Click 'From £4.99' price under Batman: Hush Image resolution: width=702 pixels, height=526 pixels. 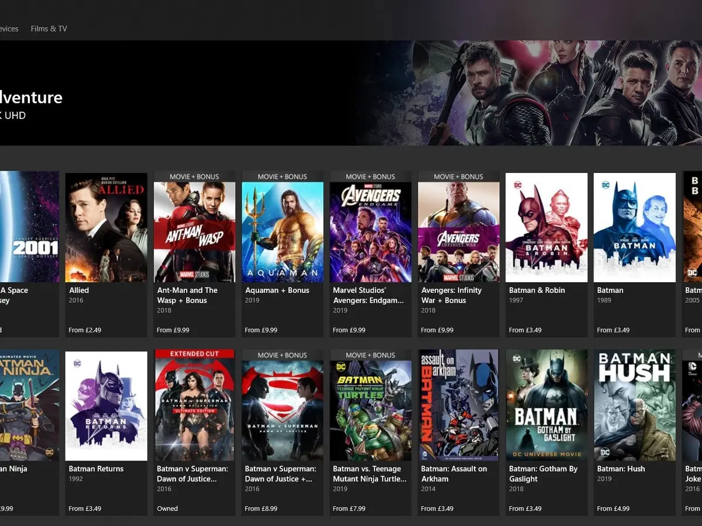pyautogui.click(x=614, y=508)
